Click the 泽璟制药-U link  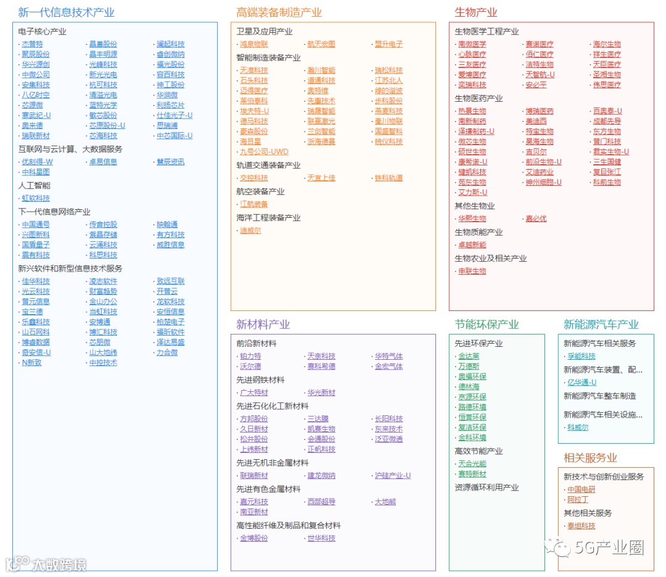pyautogui.click(x=476, y=132)
